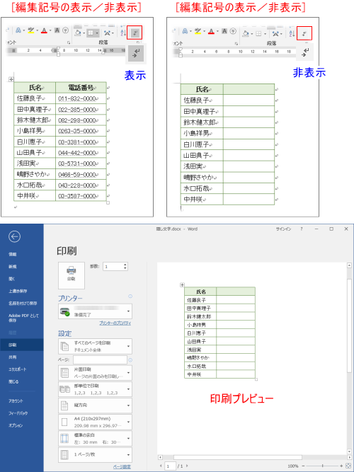Screen dimensions: 354x472
Task: Click 011-832-0000 cell in left table
Action: 81,98
